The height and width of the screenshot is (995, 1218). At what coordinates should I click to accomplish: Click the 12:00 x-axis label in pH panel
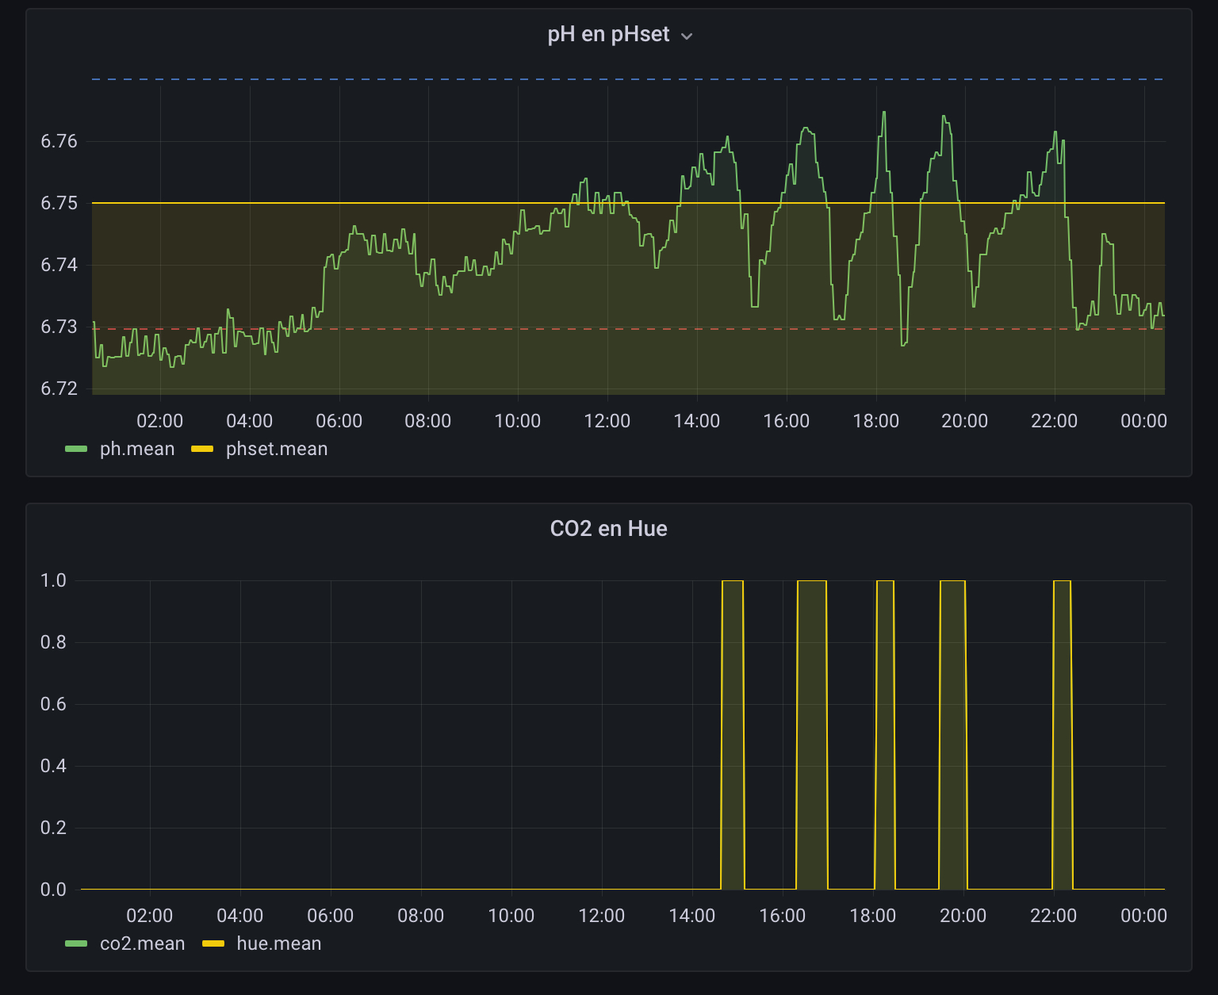(607, 421)
